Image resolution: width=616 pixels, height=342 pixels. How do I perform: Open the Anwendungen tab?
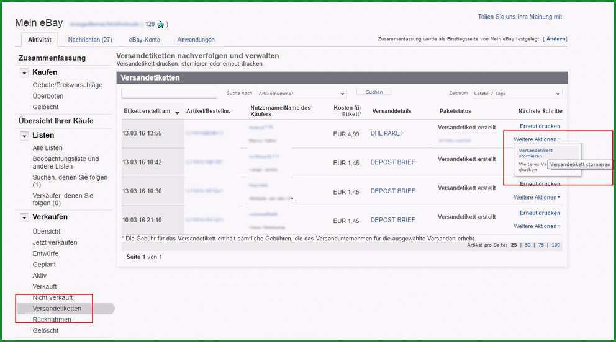pyautogui.click(x=196, y=40)
